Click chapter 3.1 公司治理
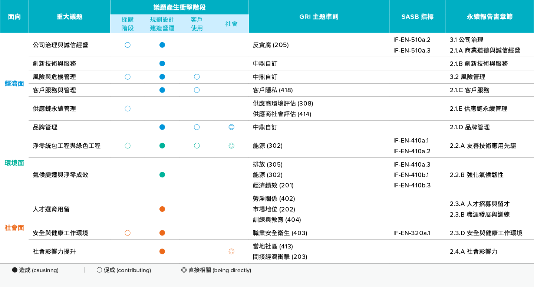The width and height of the screenshot is (534, 287). click(467, 40)
